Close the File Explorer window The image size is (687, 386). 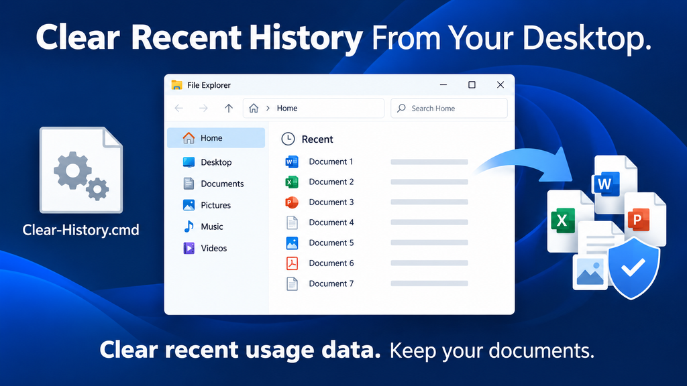500,84
